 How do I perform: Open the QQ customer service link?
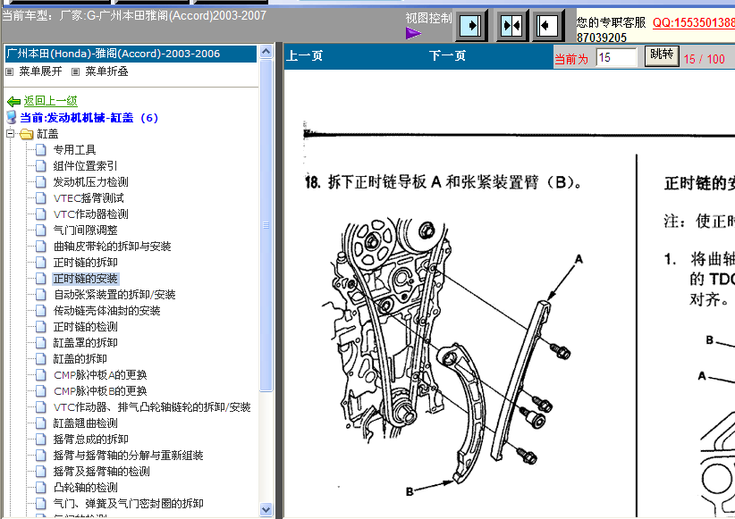[x=694, y=22]
